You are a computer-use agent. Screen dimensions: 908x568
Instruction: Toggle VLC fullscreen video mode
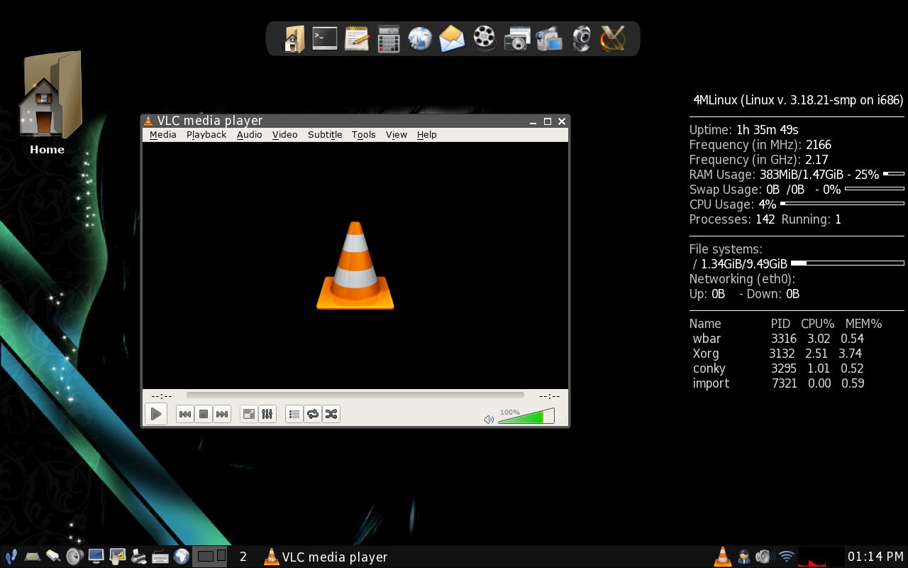pyautogui.click(x=248, y=414)
